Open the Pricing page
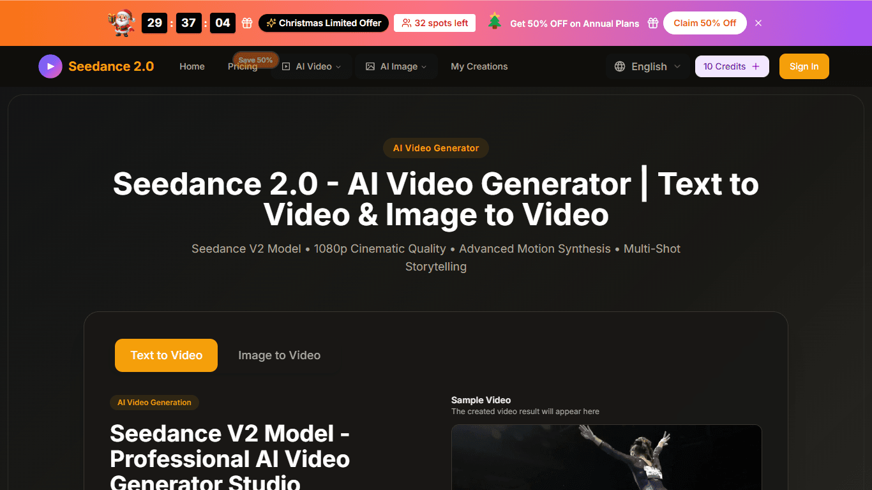The width and height of the screenshot is (872, 490). coord(243,66)
